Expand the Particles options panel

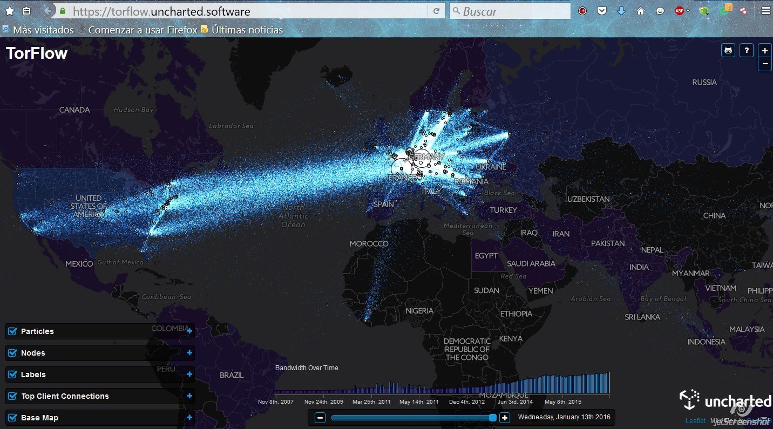[189, 331]
